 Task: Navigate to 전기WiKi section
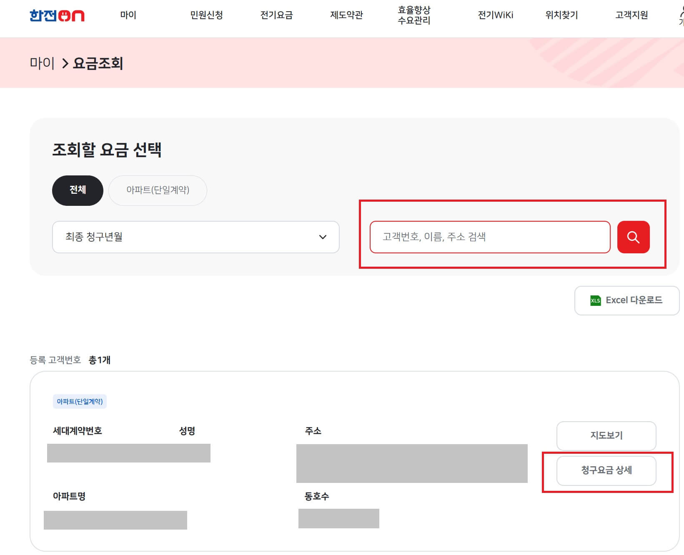pyautogui.click(x=496, y=15)
